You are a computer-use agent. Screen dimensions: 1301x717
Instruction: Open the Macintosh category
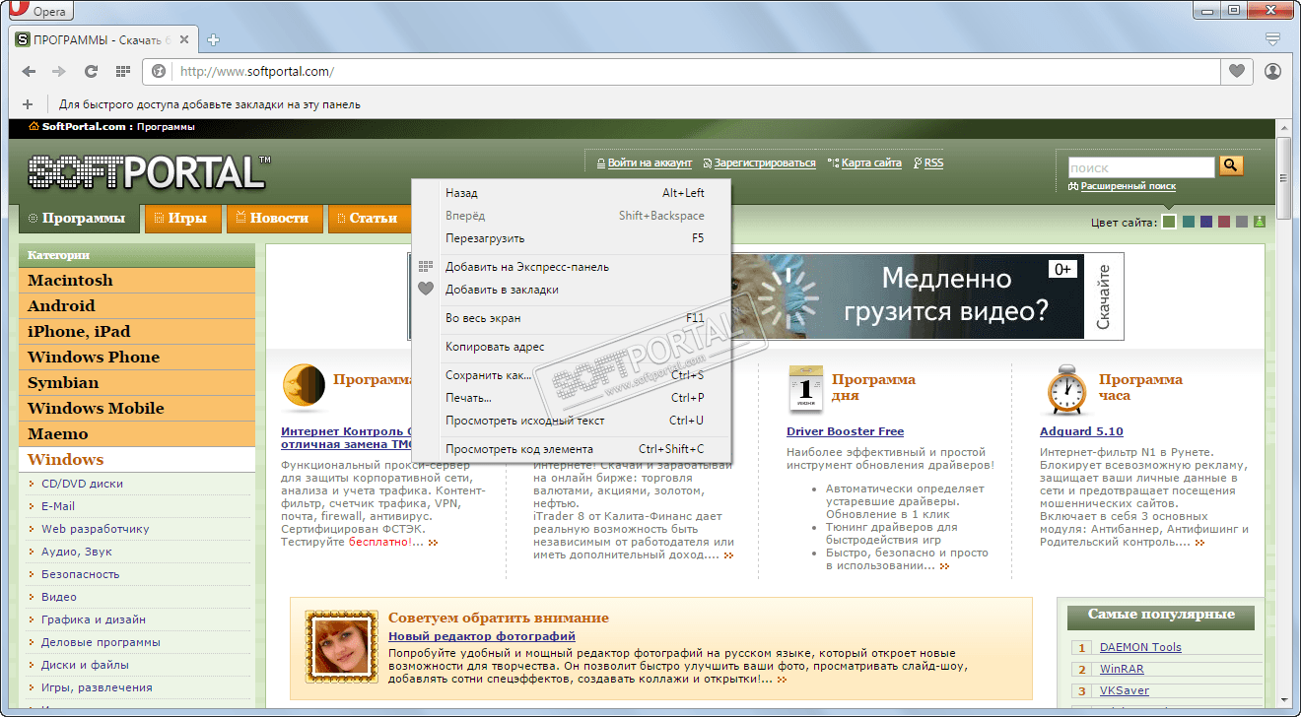click(x=137, y=281)
